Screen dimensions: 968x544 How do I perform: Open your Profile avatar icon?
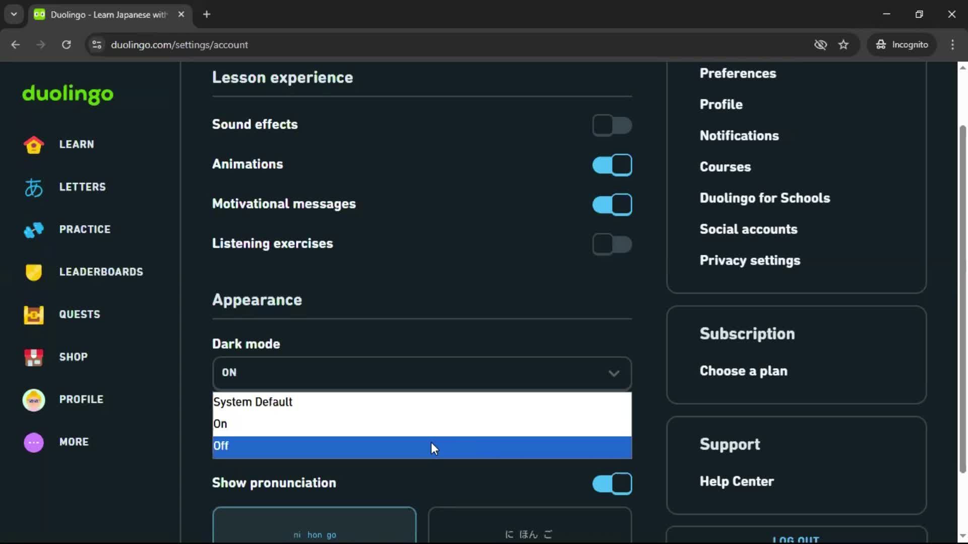coord(33,399)
